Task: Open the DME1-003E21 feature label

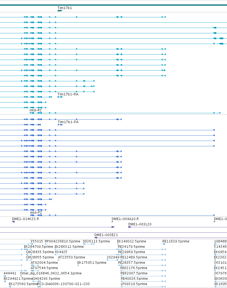Action: [x=106, y=235]
